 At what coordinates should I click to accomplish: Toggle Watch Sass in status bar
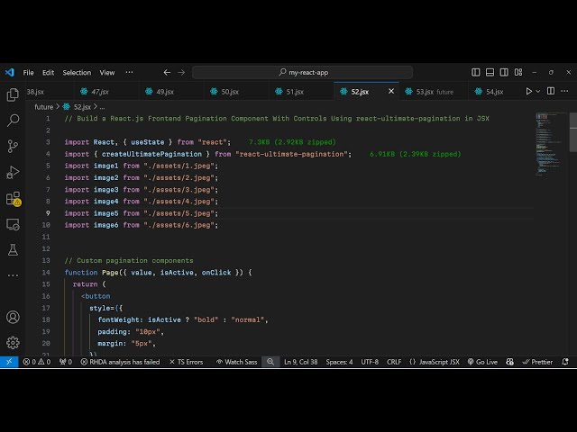point(236,362)
